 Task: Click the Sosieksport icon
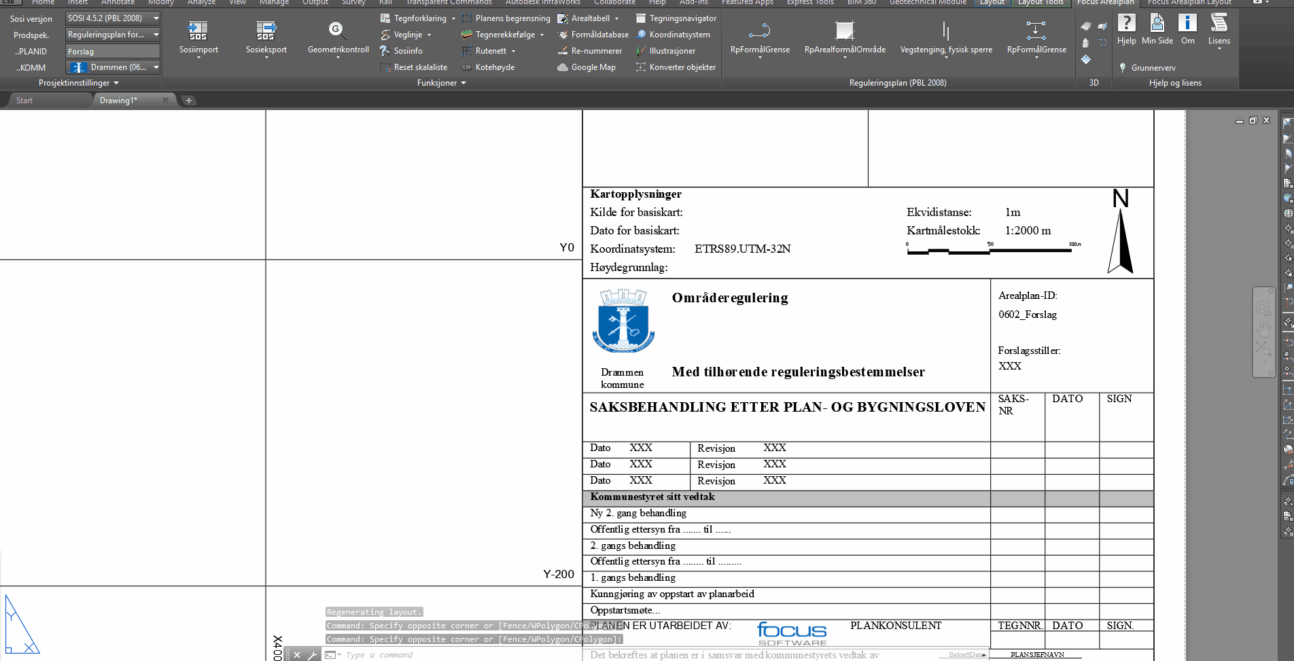[x=266, y=31]
